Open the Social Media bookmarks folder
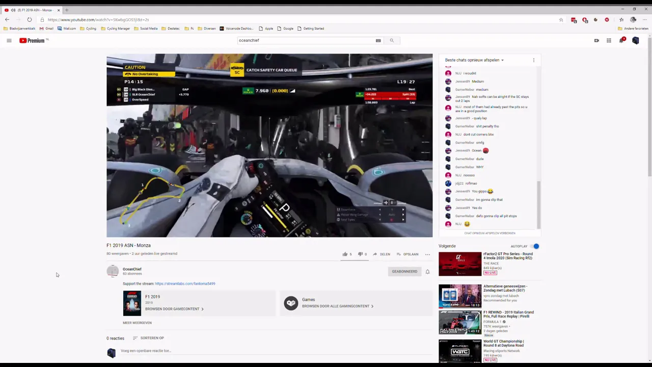 coord(146,29)
